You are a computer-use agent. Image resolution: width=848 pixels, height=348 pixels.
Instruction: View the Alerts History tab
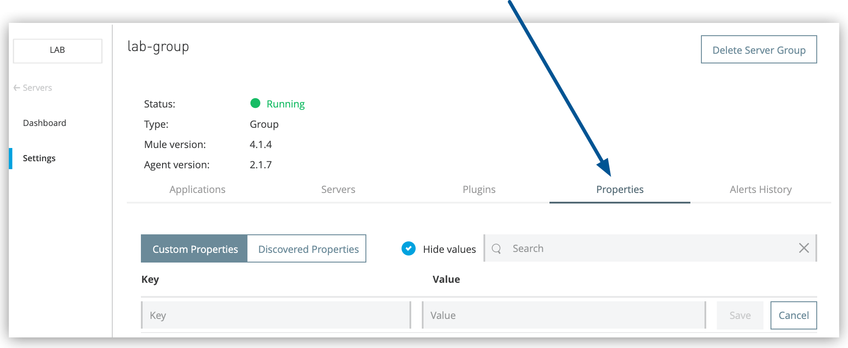pyautogui.click(x=760, y=189)
